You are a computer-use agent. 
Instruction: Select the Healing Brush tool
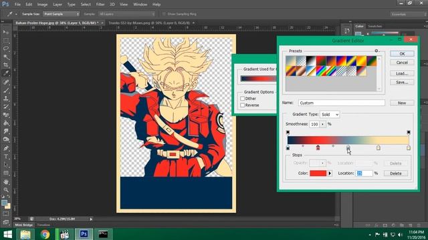tap(6, 82)
